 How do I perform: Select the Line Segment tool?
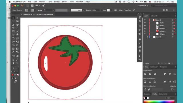(x=17, y=28)
